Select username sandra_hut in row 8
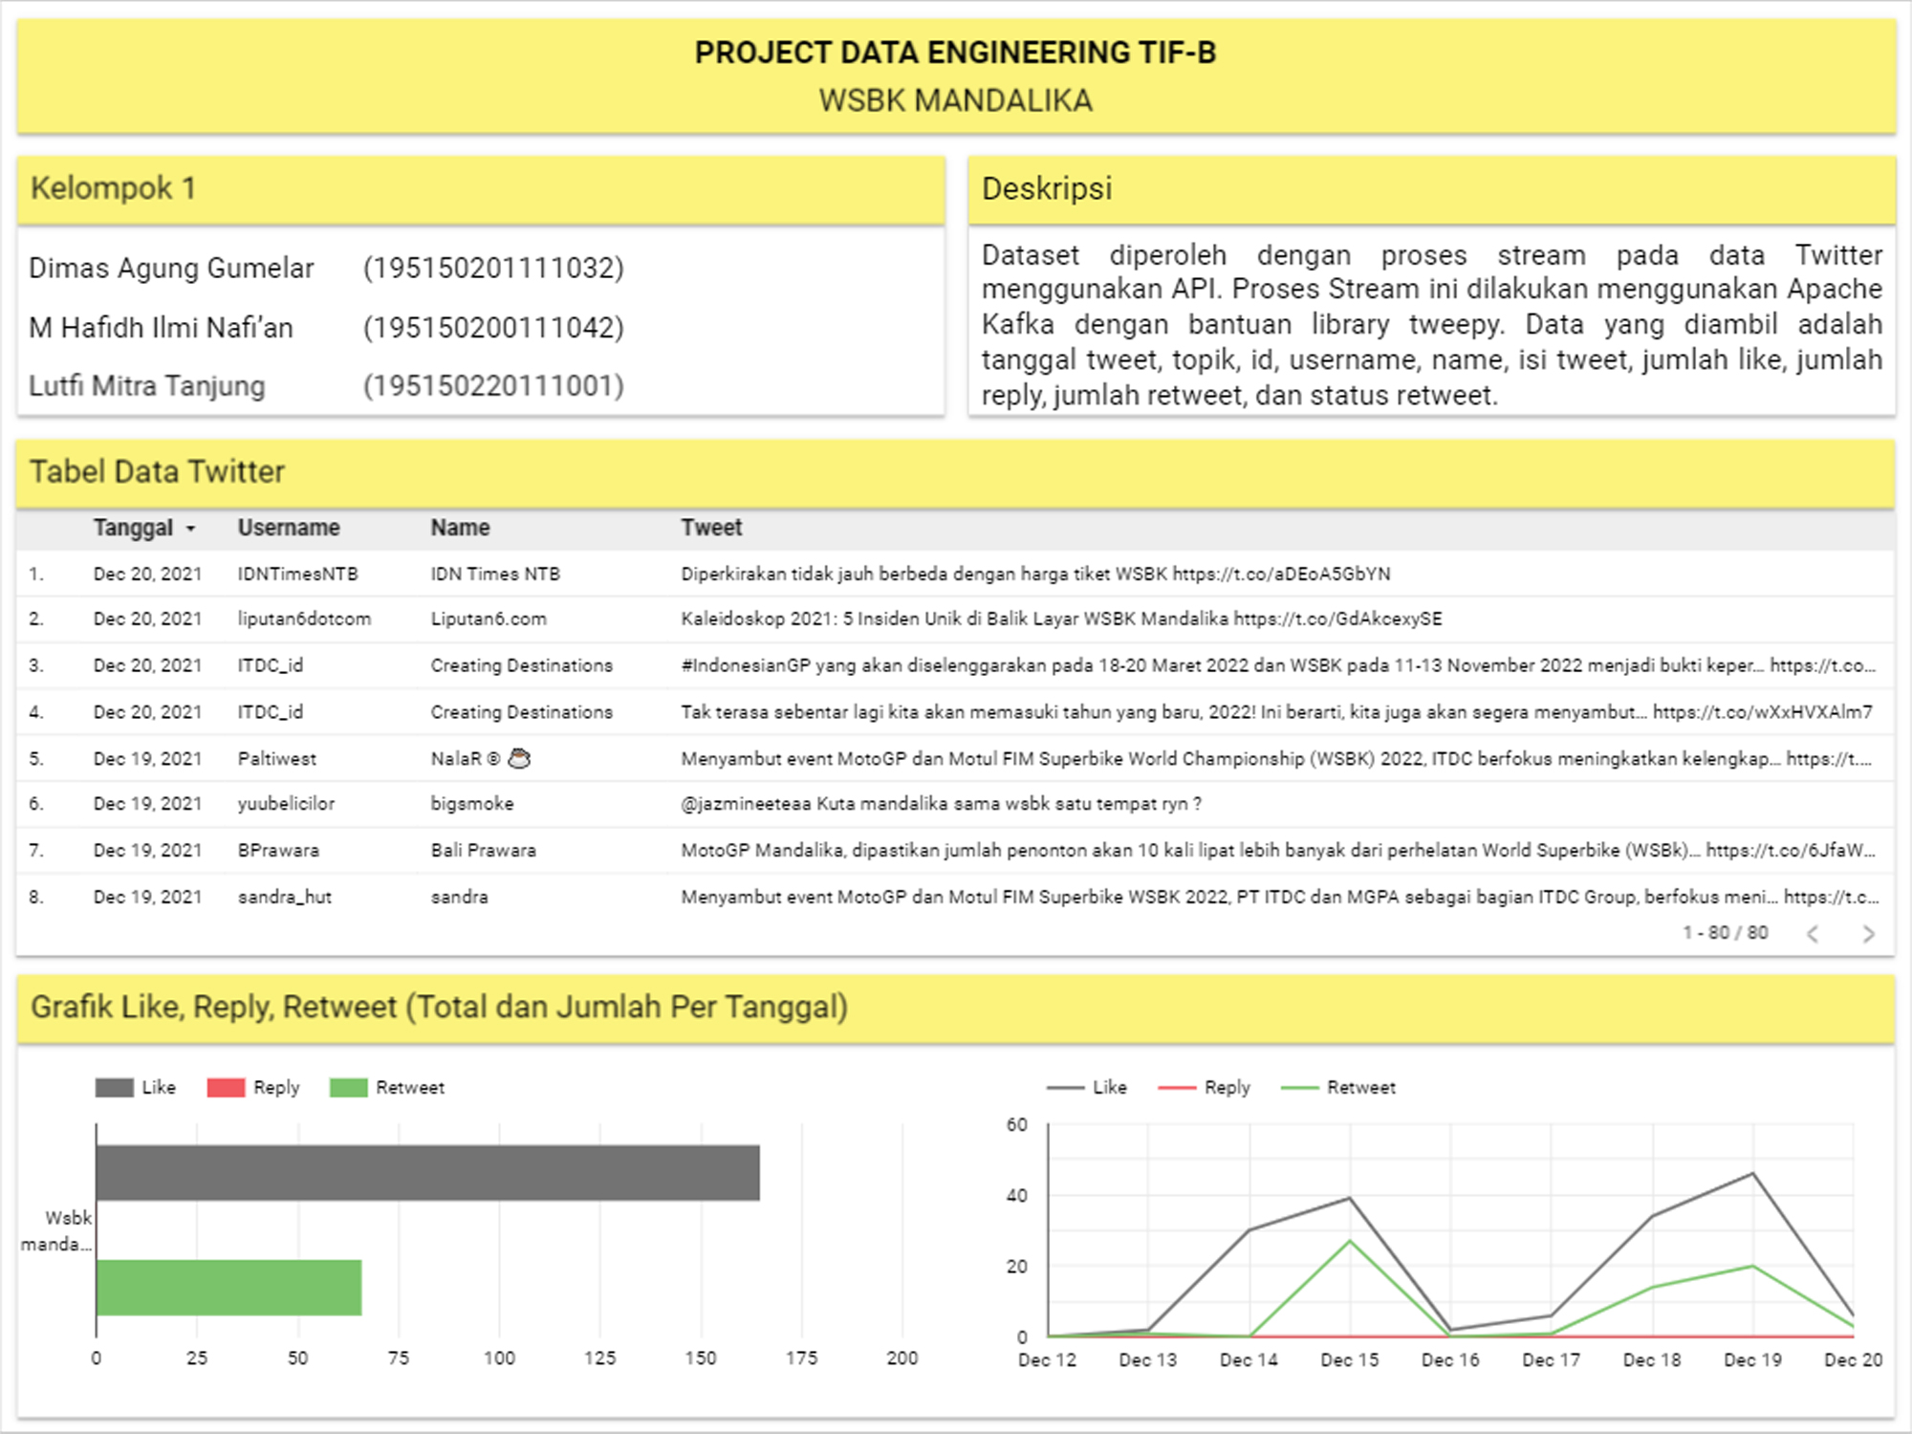 coord(284,897)
